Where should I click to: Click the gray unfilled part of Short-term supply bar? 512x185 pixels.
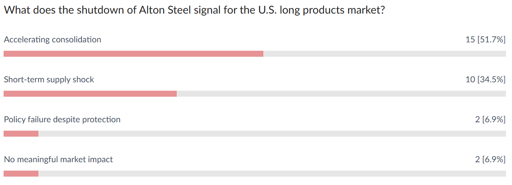341,93
